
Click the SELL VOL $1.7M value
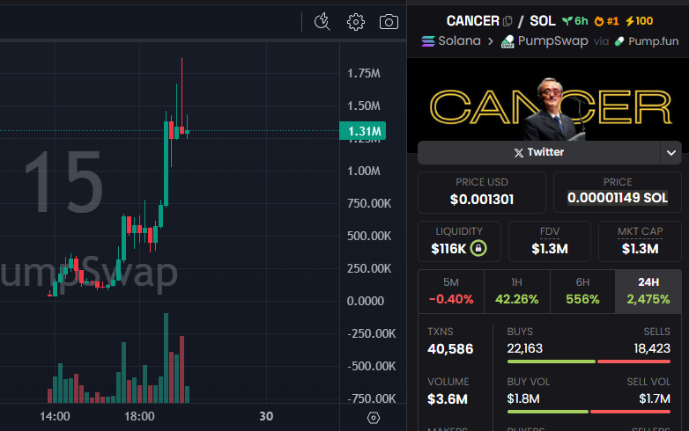pyautogui.click(x=655, y=398)
